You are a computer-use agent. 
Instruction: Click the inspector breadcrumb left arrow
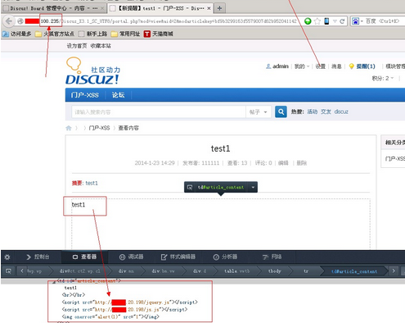point(22,271)
